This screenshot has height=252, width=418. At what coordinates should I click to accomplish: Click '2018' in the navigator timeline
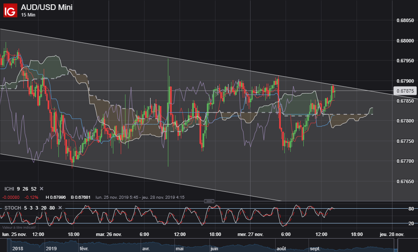coord(18,249)
